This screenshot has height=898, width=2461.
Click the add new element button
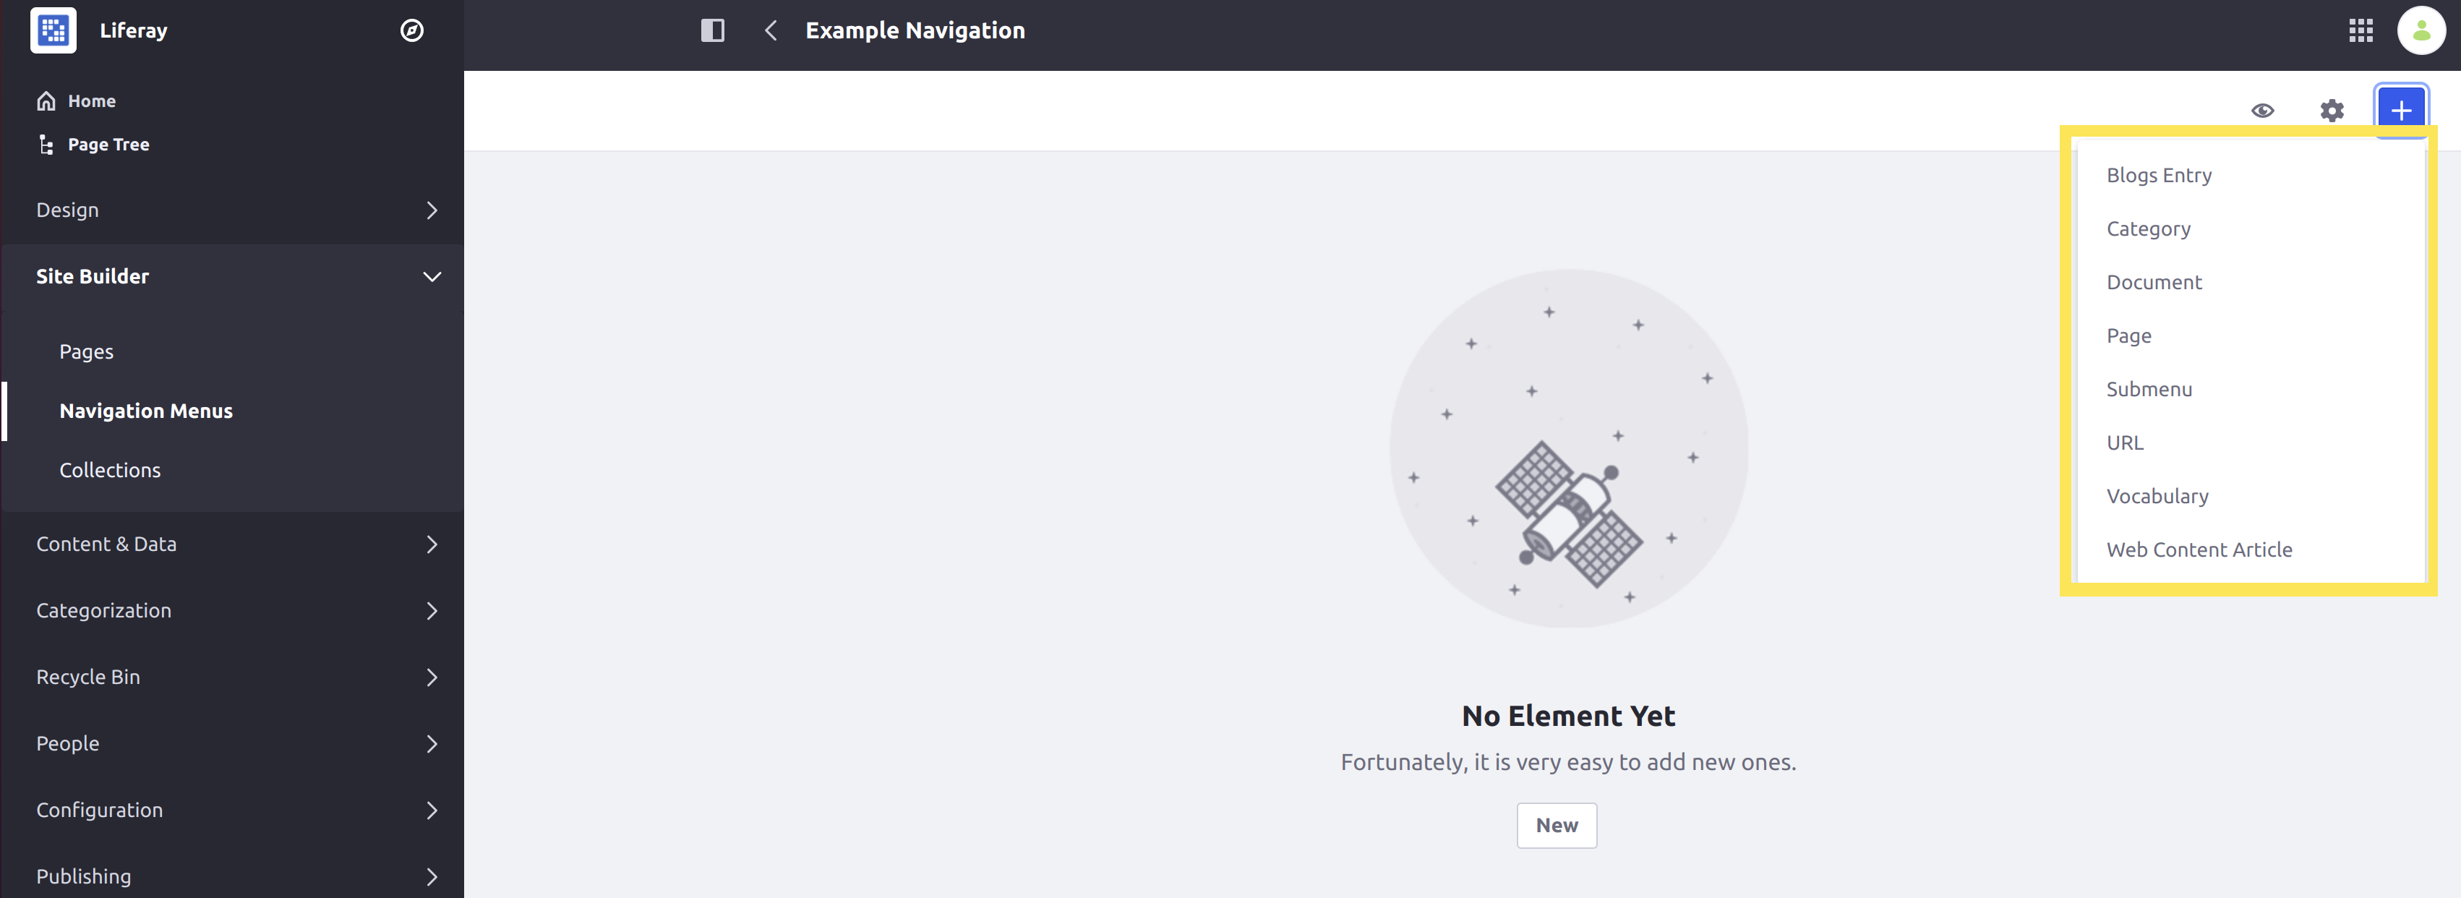coord(2403,110)
